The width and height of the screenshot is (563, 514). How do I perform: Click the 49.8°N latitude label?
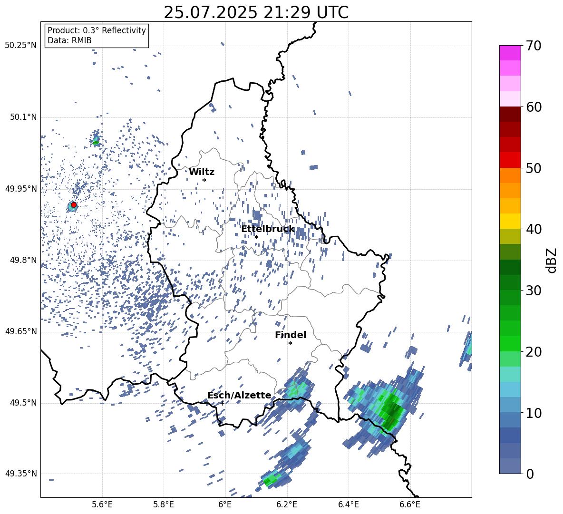(x=23, y=260)
